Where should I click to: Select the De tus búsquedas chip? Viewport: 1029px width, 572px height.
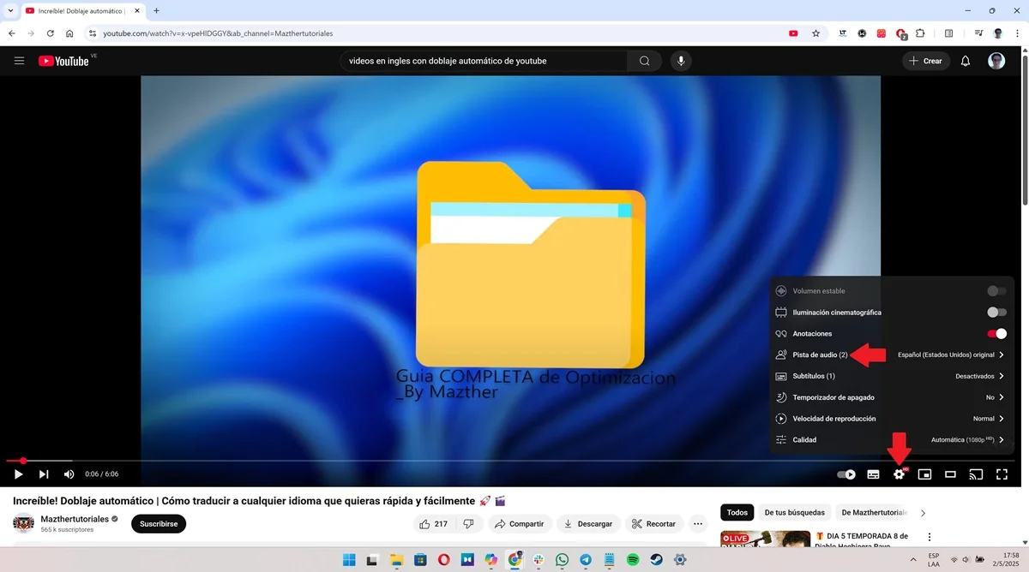tap(793, 513)
